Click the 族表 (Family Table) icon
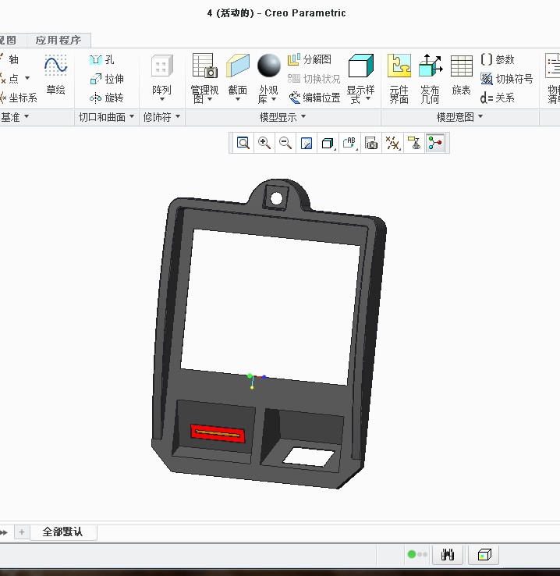Viewport: 560px width, 576px height. pyautogui.click(x=462, y=76)
